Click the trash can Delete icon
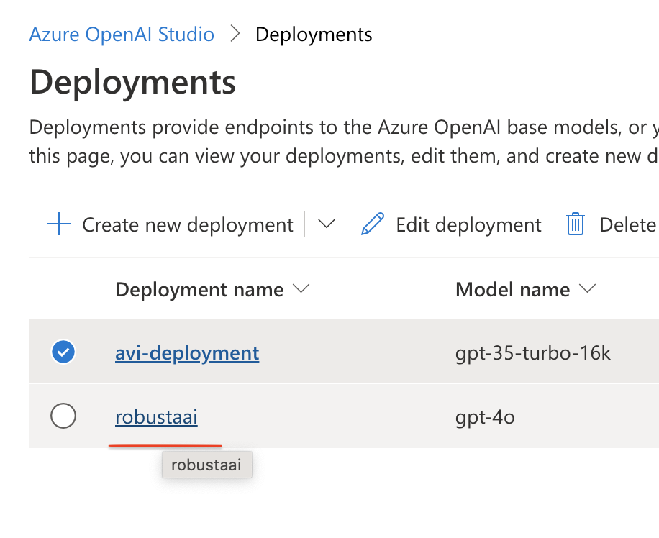Viewport: 659px width, 538px height. (575, 225)
